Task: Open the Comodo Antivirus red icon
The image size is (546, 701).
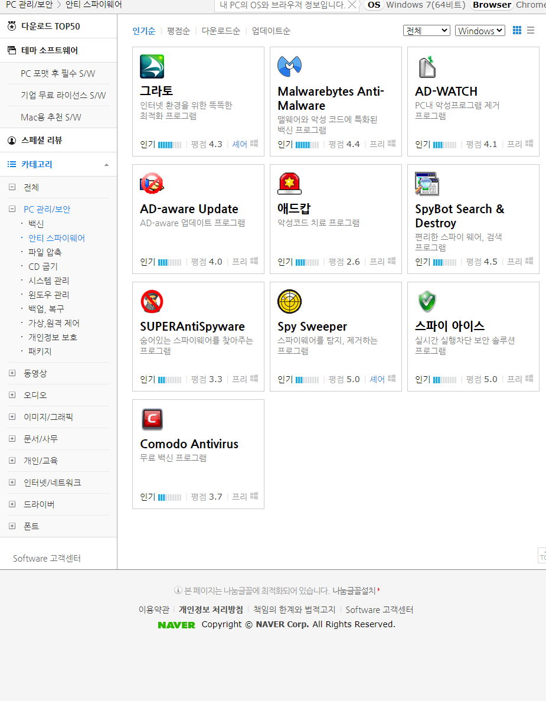Action: (x=152, y=419)
